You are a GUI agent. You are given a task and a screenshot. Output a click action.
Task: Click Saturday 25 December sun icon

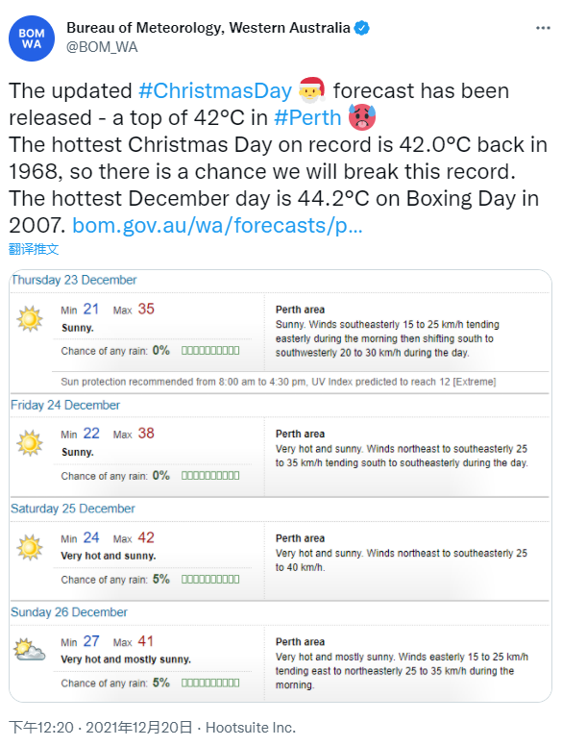click(x=30, y=547)
